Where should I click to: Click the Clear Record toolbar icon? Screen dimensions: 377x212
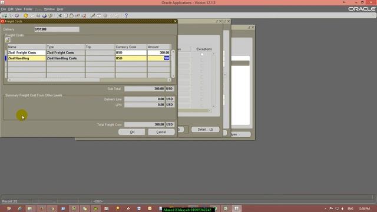click(x=78, y=16)
